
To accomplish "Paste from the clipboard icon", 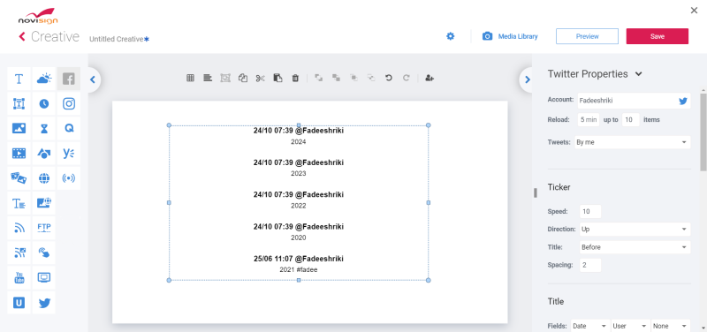I will pos(277,78).
